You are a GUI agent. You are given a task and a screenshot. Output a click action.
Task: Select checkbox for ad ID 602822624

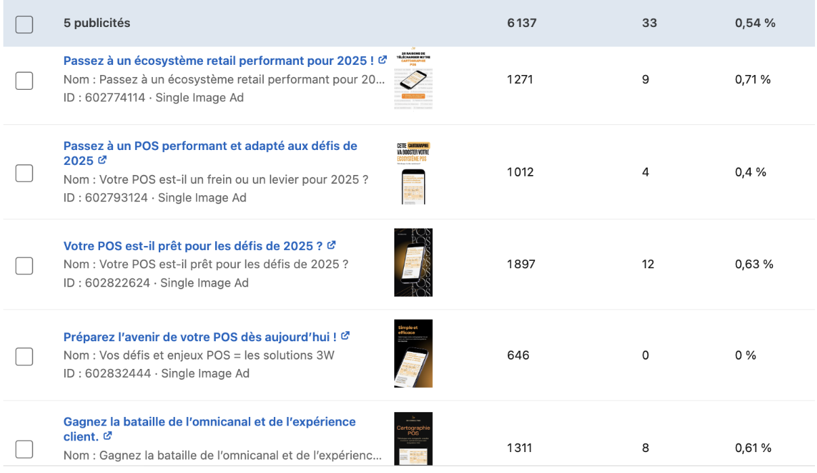click(24, 266)
